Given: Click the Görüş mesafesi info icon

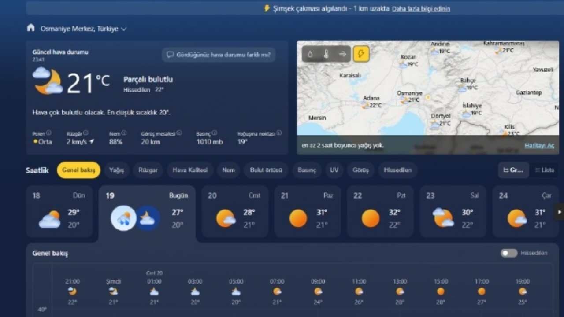Looking at the screenshot, I should click(x=179, y=133).
